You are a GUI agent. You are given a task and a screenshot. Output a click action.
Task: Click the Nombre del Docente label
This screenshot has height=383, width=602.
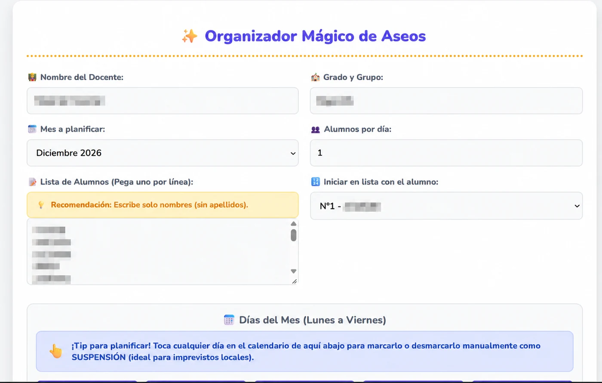(x=82, y=77)
